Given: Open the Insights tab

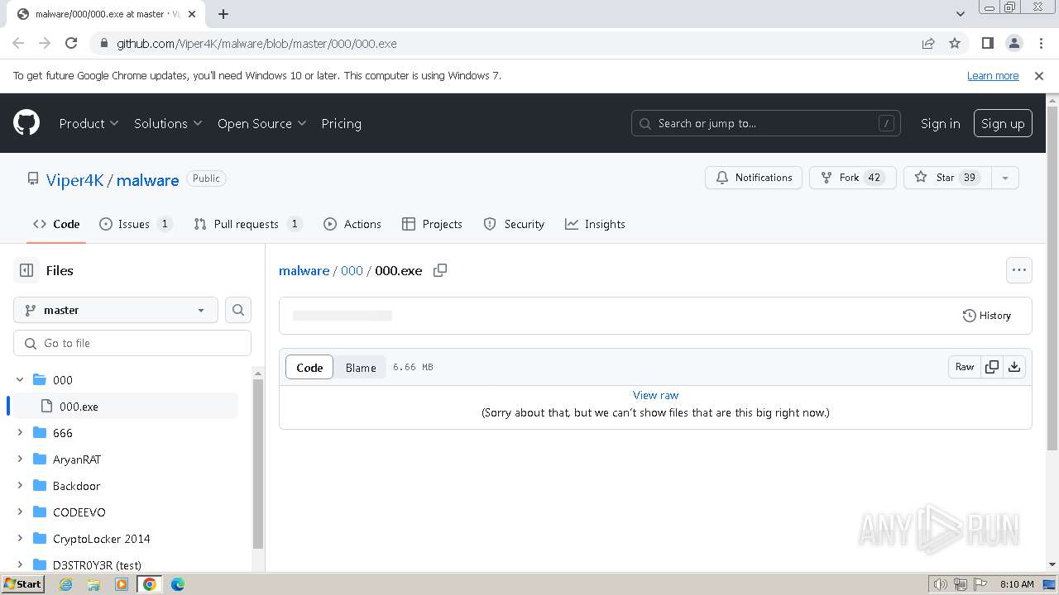Looking at the screenshot, I should point(595,224).
